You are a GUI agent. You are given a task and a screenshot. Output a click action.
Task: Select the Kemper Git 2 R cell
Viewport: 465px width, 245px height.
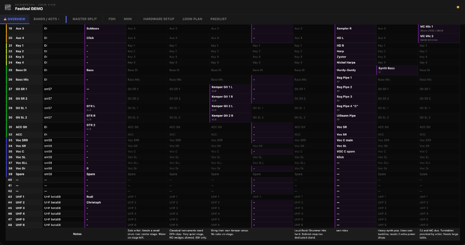[230, 117]
